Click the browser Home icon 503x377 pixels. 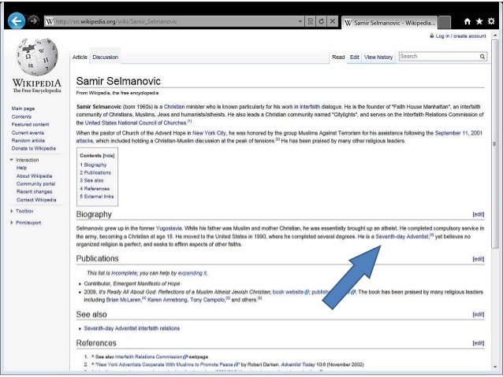coord(468,21)
